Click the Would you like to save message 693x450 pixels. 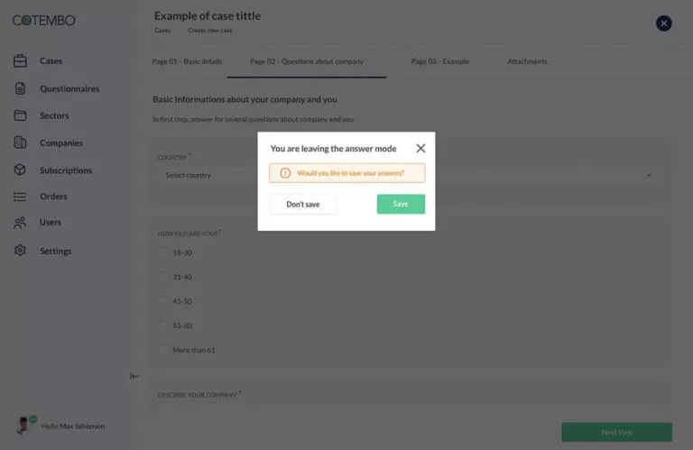click(350, 173)
